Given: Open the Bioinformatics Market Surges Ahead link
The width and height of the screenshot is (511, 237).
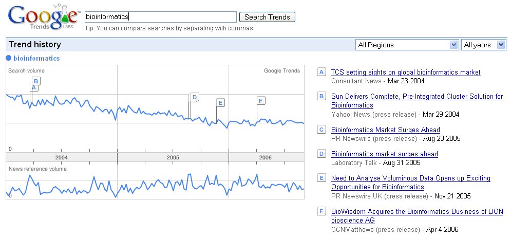Looking at the screenshot, I should tap(385, 130).
